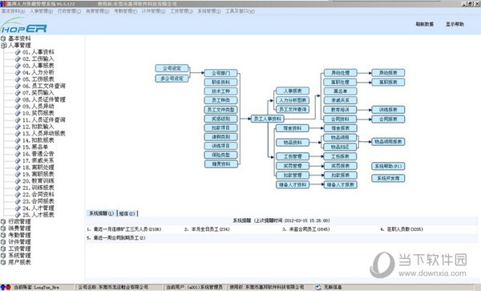Click the icon beside 04. 人力分析
Image resolution: width=481 pixels, height=291 pixels.
click(x=18, y=72)
